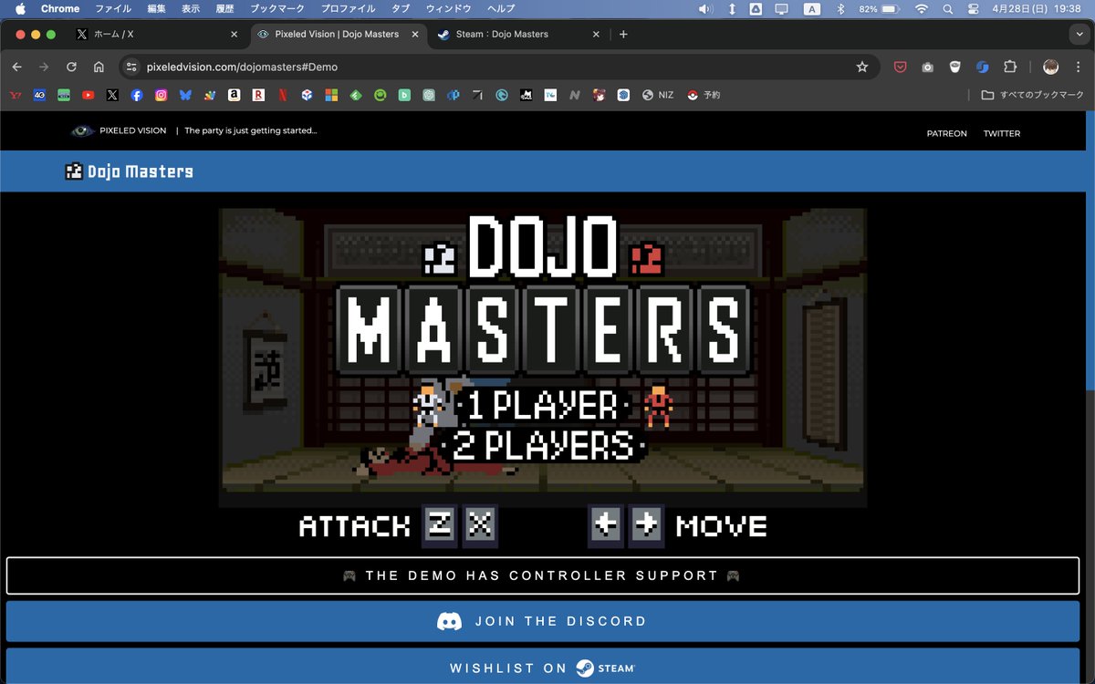The width and height of the screenshot is (1095, 684).
Task: Toggle the bookmark star for this page
Action: pos(861,66)
